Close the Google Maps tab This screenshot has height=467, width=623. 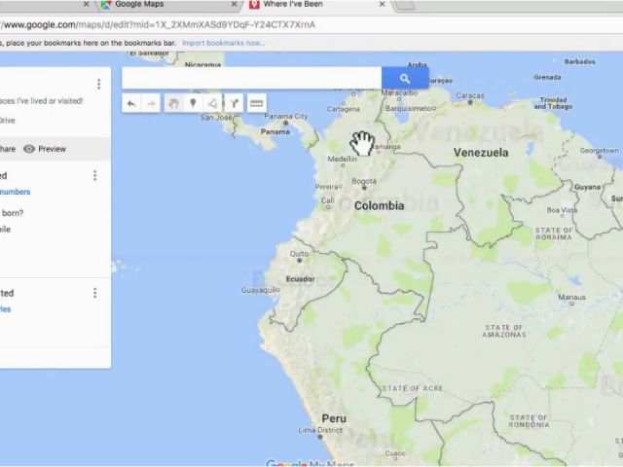234,4
